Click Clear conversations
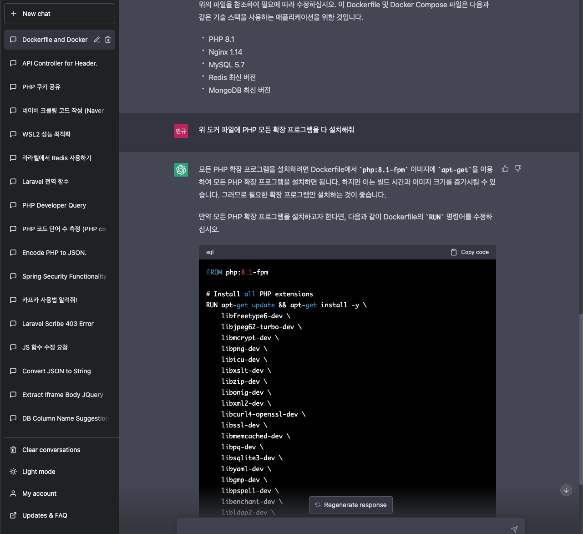This screenshot has height=534, width=583. tap(60, 450)
